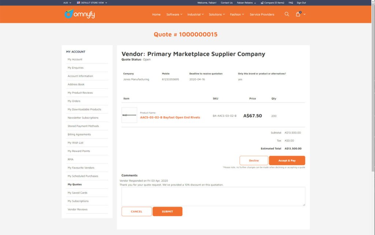Open My Favourite Vendors in sidebar
Screen dimensions: 375x235
(81, 168)
